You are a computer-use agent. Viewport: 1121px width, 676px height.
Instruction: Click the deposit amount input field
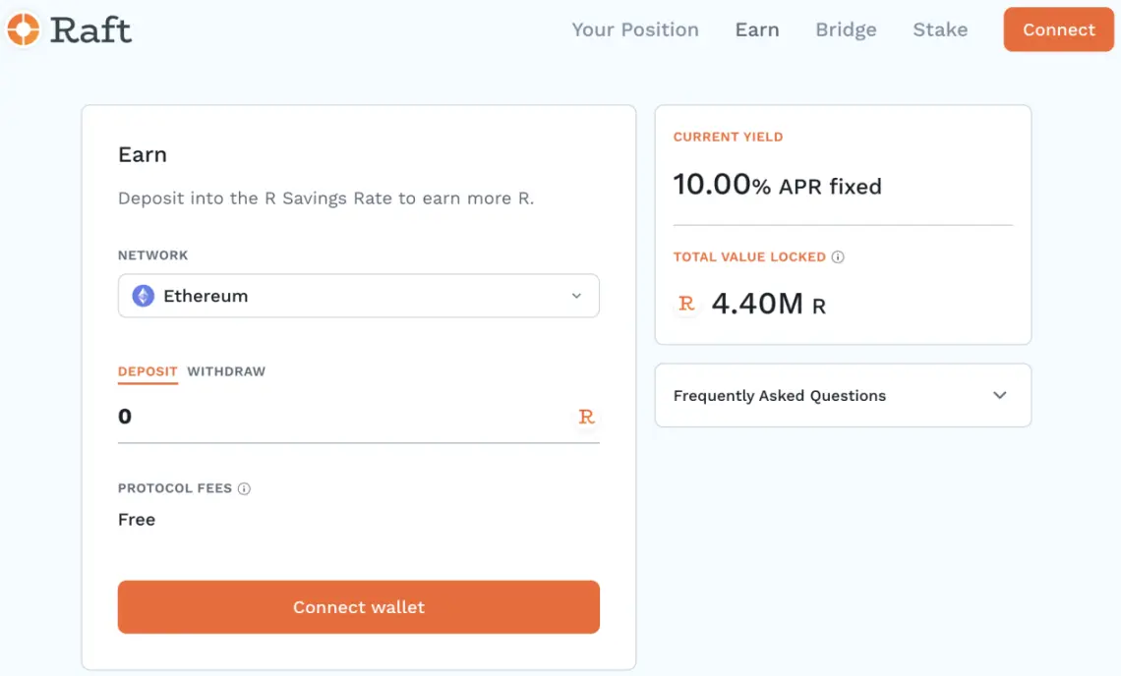coord(334,417)
